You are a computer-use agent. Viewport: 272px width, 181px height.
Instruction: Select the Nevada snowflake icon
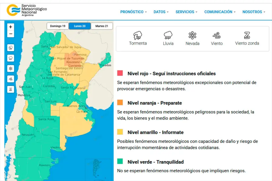click(193, 36)
